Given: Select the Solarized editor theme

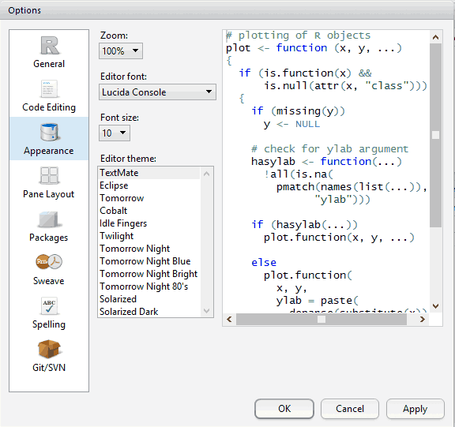Looking at the screenshot, I should click(x=149, y=299).
